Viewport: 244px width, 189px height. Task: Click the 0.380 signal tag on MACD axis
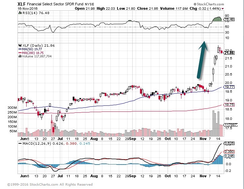tap(229, 152)
